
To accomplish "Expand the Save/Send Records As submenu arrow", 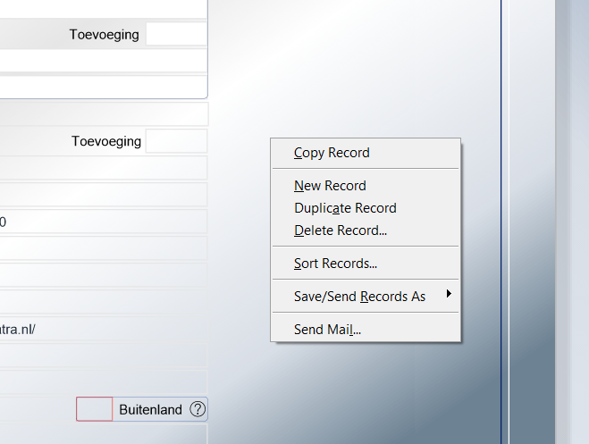I will tap(449, 295).
